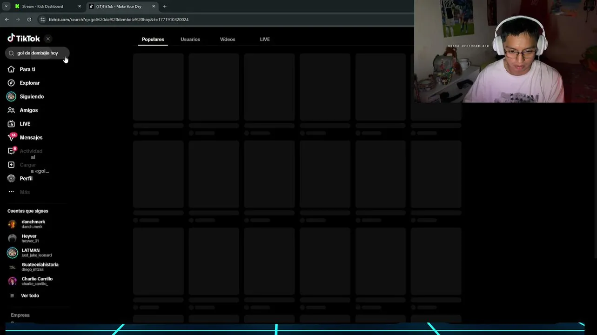The width and height of the screenshot is (597, 335).
Task: Open the Explorar compass icon
Action: tap(11, 83)
